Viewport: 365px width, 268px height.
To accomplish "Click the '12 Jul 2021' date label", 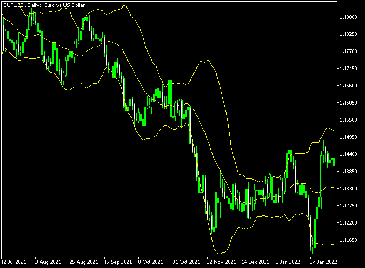I will click(x=14, y=262).
